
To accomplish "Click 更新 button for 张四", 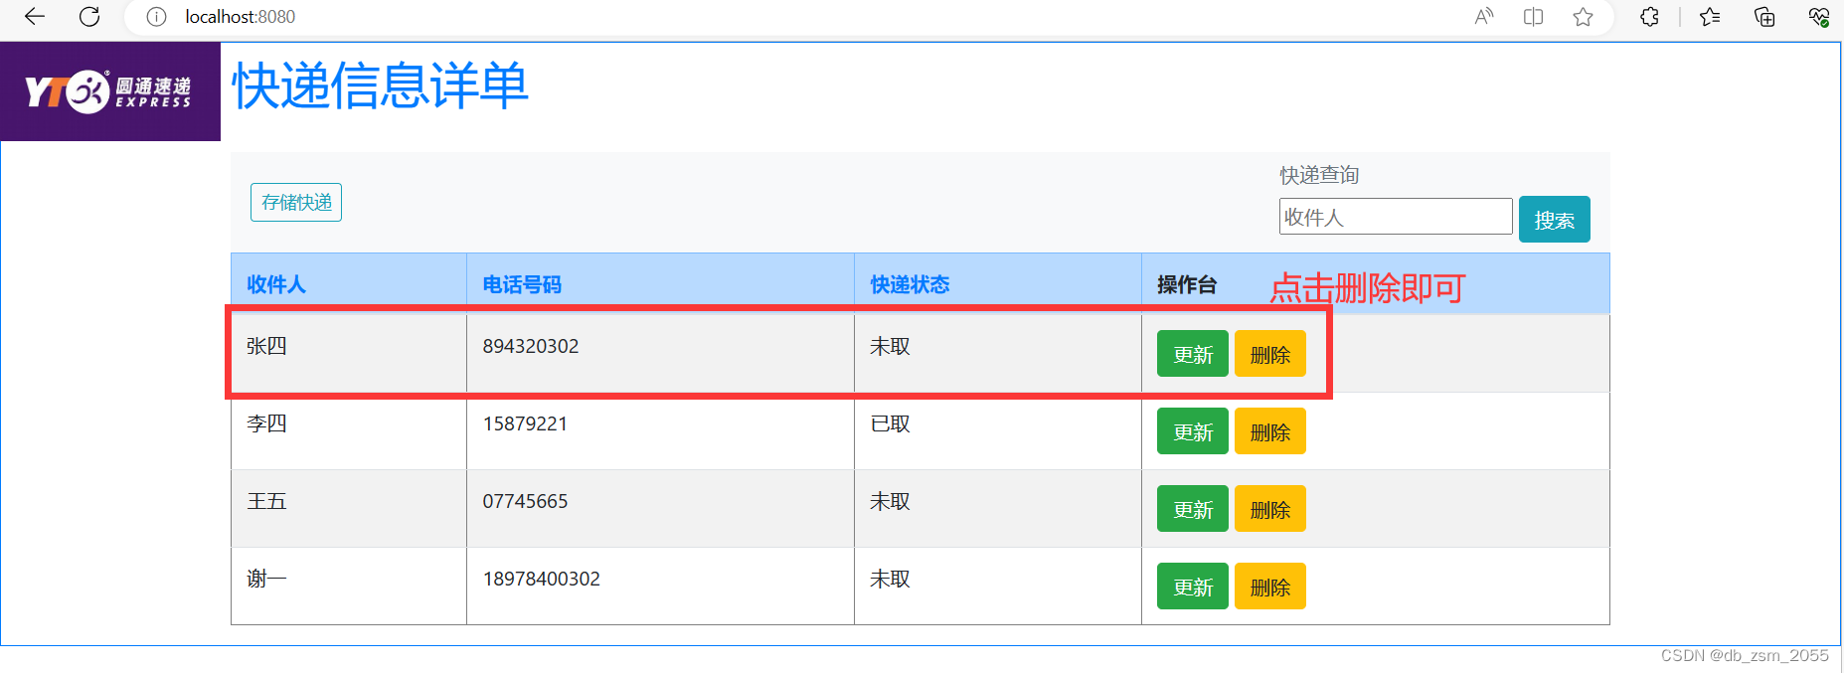I will (x=1193, y=354).
